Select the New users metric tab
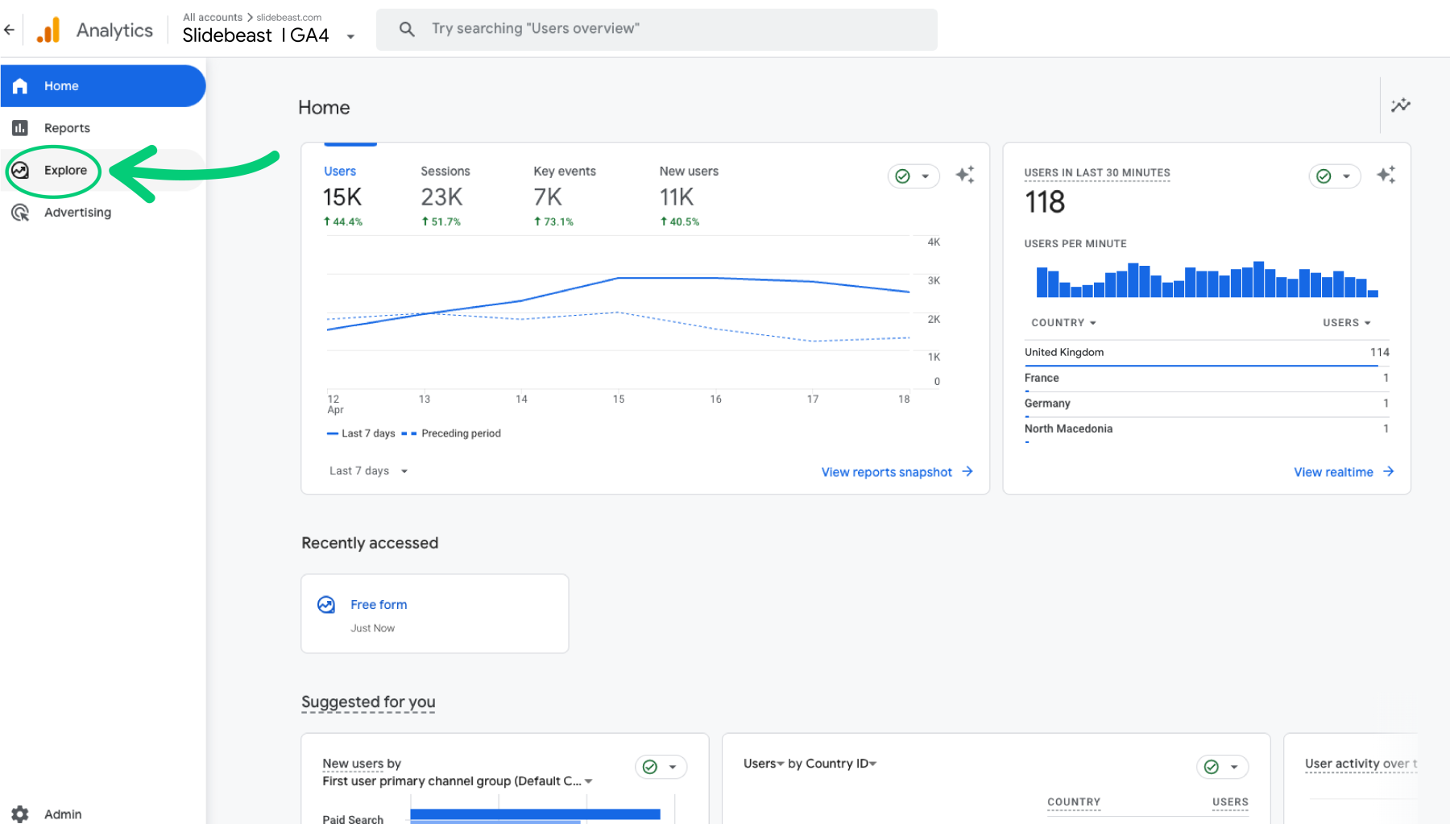 (x=689, y=196)
